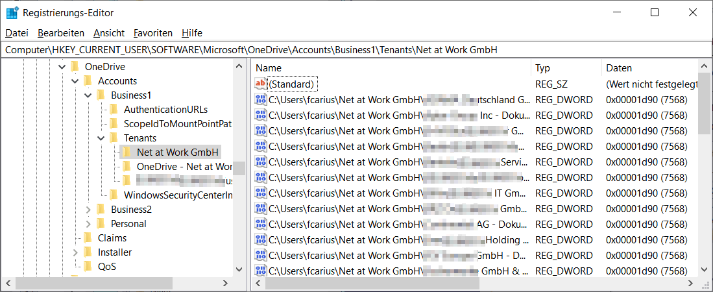Sort values by the Daten column header
The height and width of the screenshot is (292, 713).
click(649, 67)
